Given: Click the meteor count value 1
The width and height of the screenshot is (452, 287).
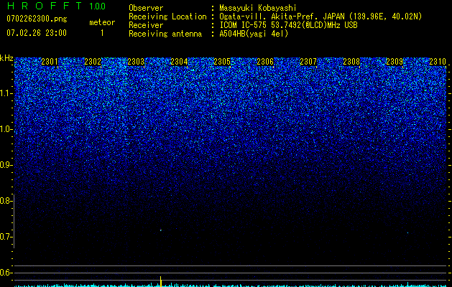Looking at the screenshot, I should pyautogui.click(x=102, y=33).
